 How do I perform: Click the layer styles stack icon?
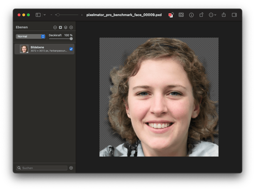point(66,28)
